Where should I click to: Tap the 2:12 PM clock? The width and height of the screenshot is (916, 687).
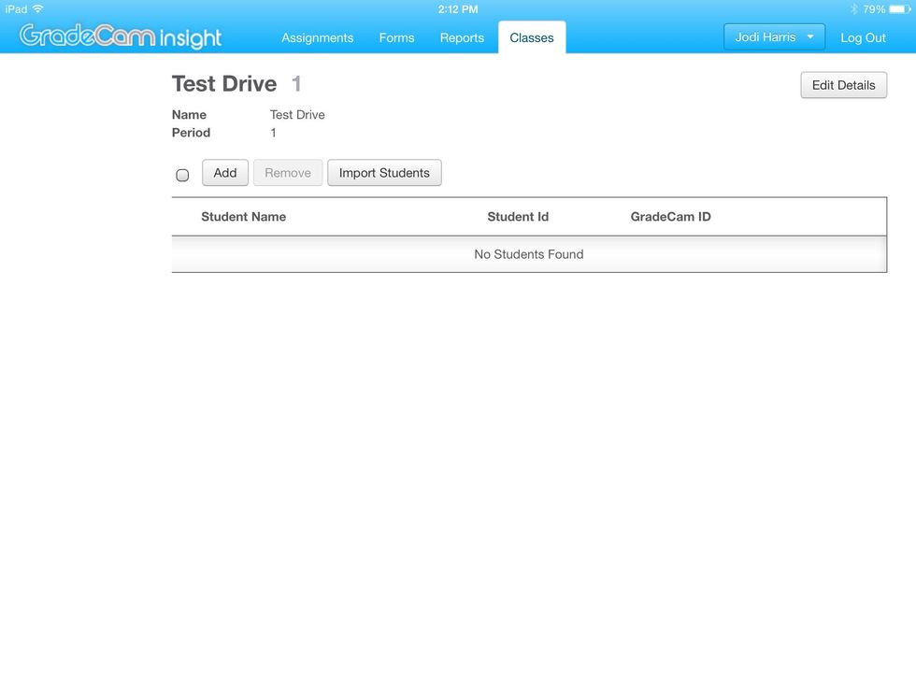(x=458, y=9)
